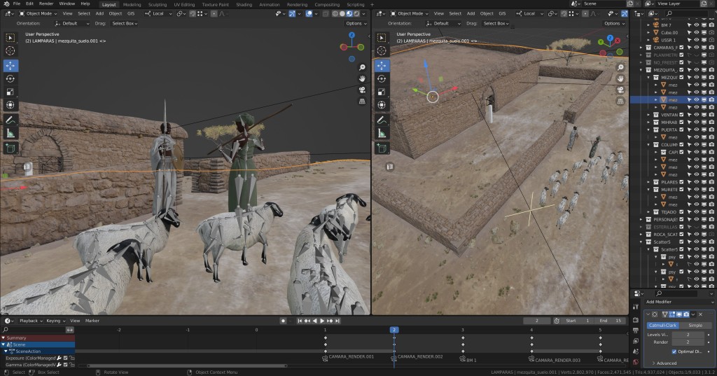Switch to orthographic grid view in left viewport

362,101
